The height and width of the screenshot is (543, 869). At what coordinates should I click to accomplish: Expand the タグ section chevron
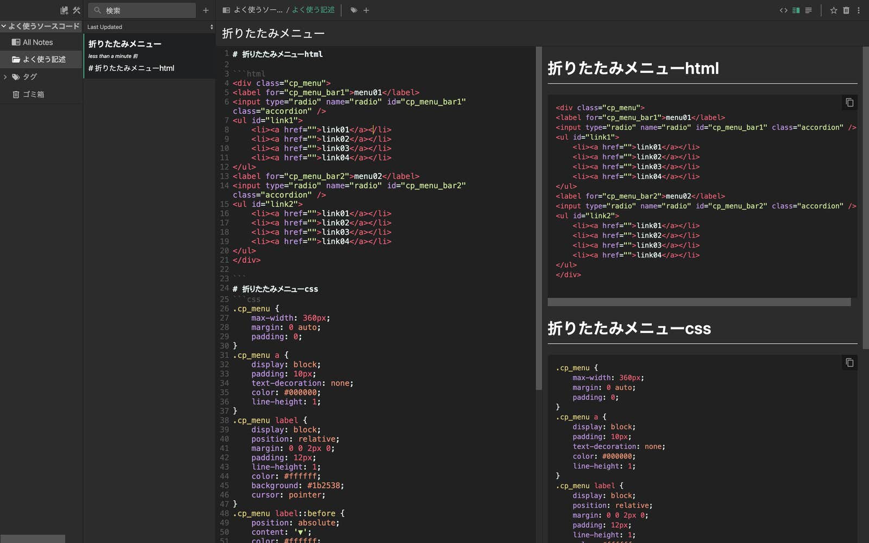click(x=5, y=77)
